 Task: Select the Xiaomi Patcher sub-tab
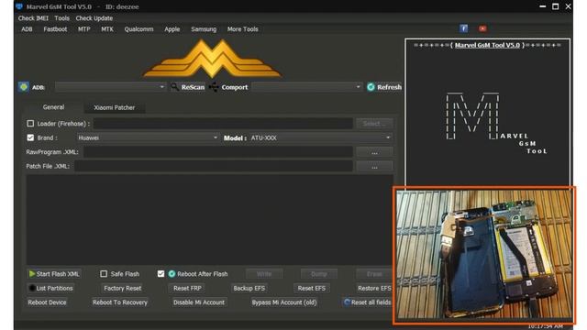[x=114, y=107]
